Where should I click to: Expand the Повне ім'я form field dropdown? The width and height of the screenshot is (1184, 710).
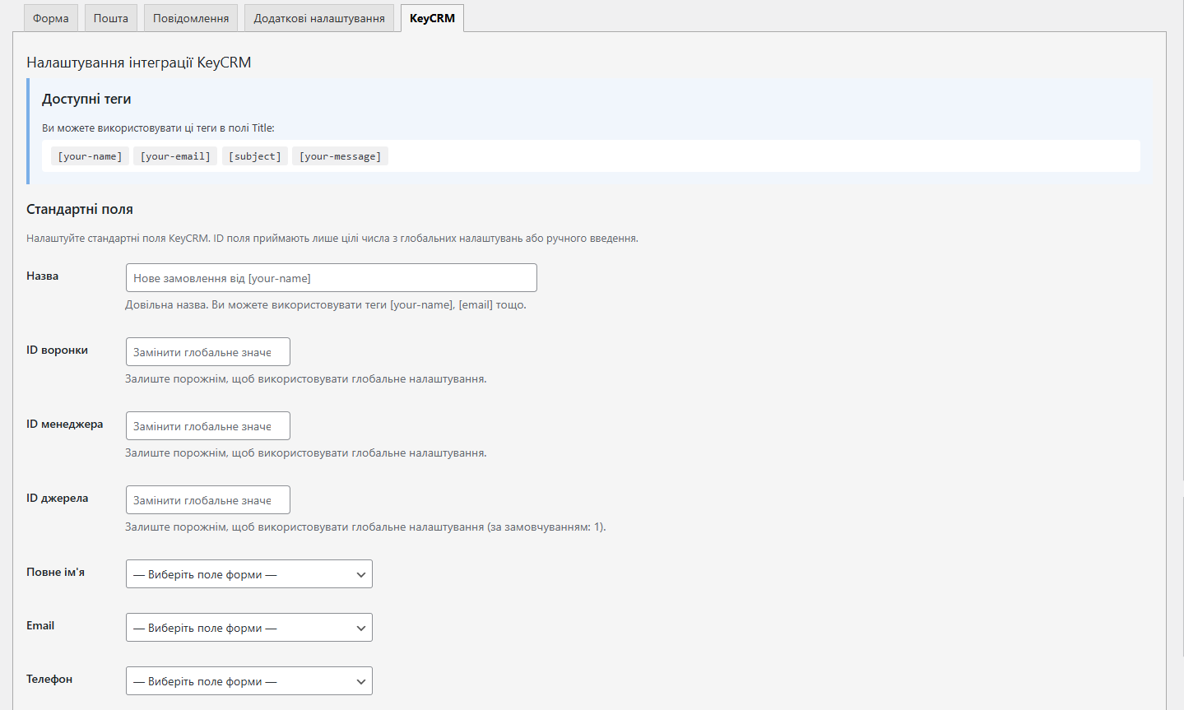248,574
